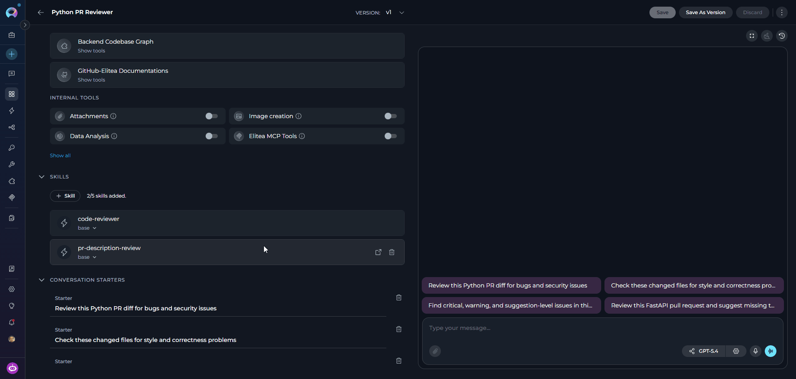Click Show all internal tools link

[x=60, y=156]
